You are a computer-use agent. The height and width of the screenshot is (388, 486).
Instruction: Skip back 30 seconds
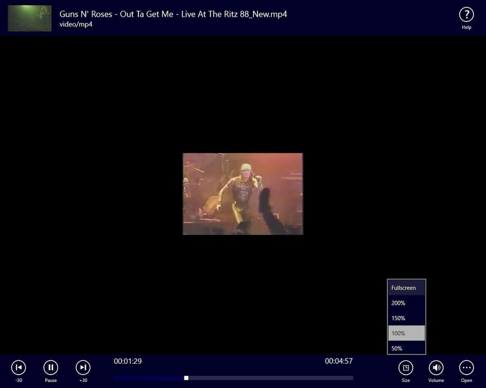tap(19, 368)
